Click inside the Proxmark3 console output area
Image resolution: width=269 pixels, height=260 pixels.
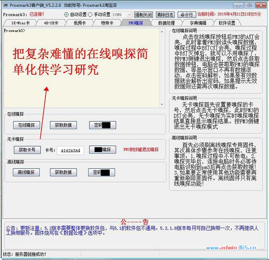point(82,68)
